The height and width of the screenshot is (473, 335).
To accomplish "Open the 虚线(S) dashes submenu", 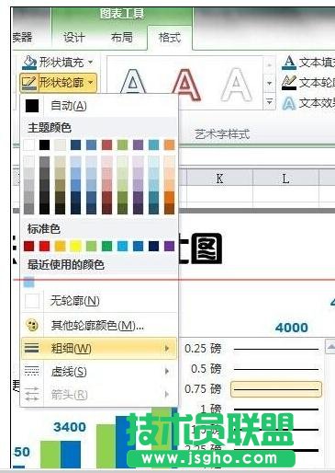I will [99, 372].
